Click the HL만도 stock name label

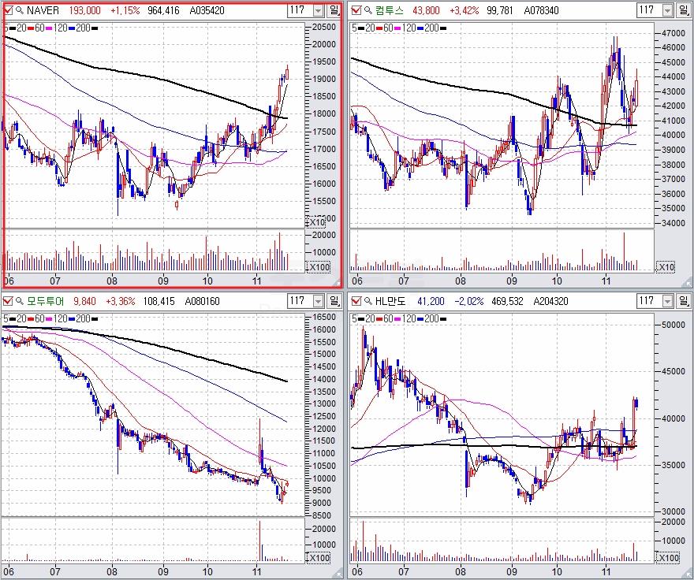click(392, 301)
